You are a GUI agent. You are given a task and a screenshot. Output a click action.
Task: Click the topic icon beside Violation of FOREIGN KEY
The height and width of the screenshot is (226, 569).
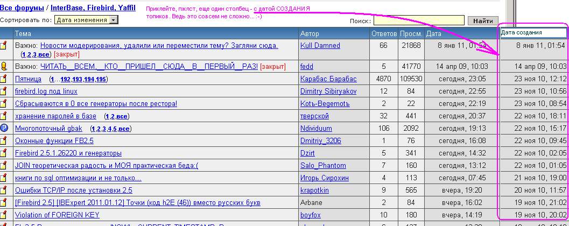4,215
